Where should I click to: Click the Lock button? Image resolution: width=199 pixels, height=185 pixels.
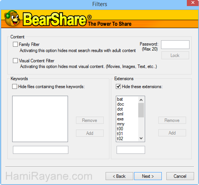click(x=175, y=55)
